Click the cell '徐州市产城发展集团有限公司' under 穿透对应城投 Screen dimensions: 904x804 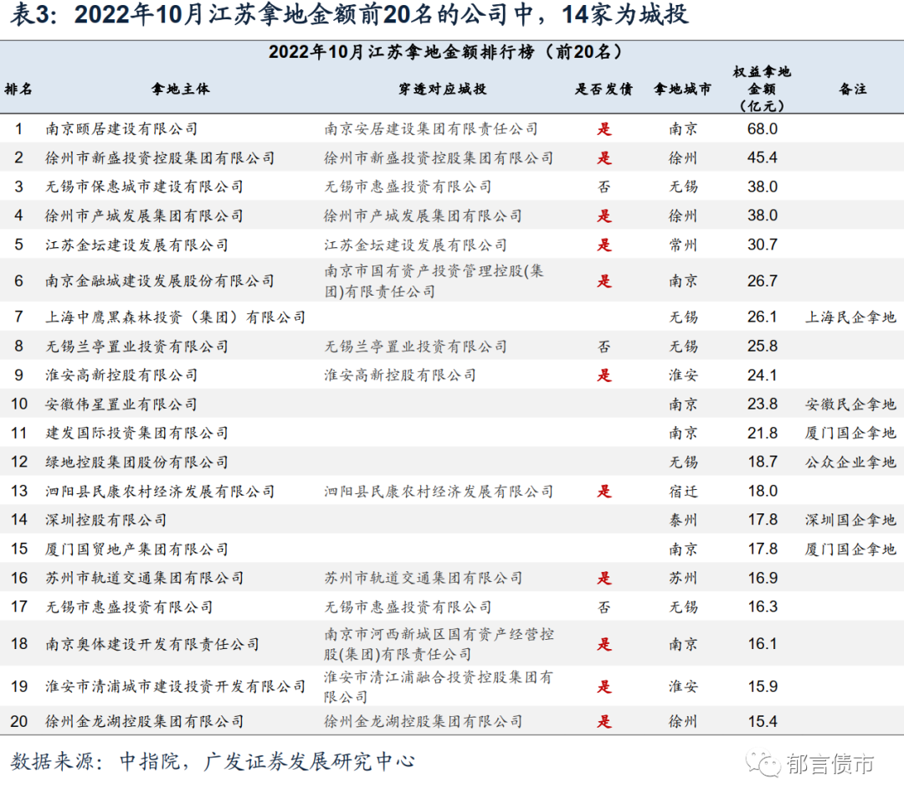click(424, 216)
